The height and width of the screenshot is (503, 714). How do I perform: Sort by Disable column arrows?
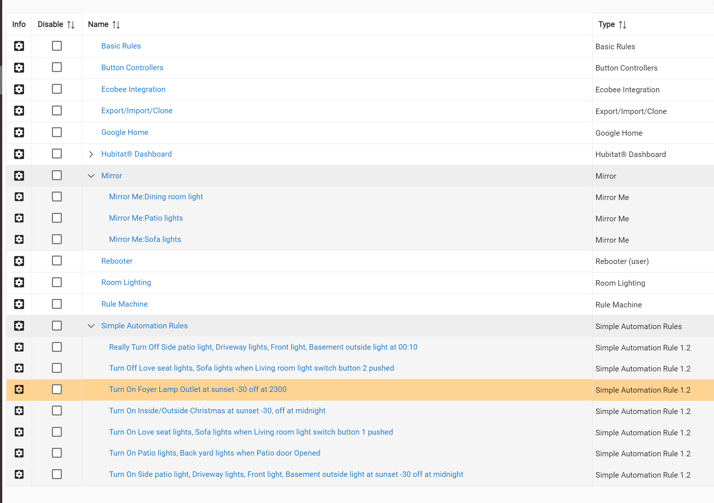[x=71, y=25]
